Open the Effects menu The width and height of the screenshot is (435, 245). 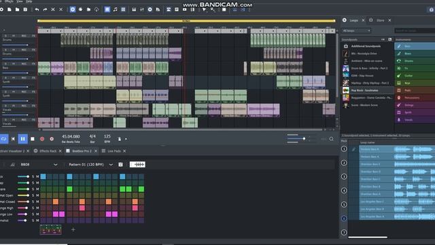[9, 1]
